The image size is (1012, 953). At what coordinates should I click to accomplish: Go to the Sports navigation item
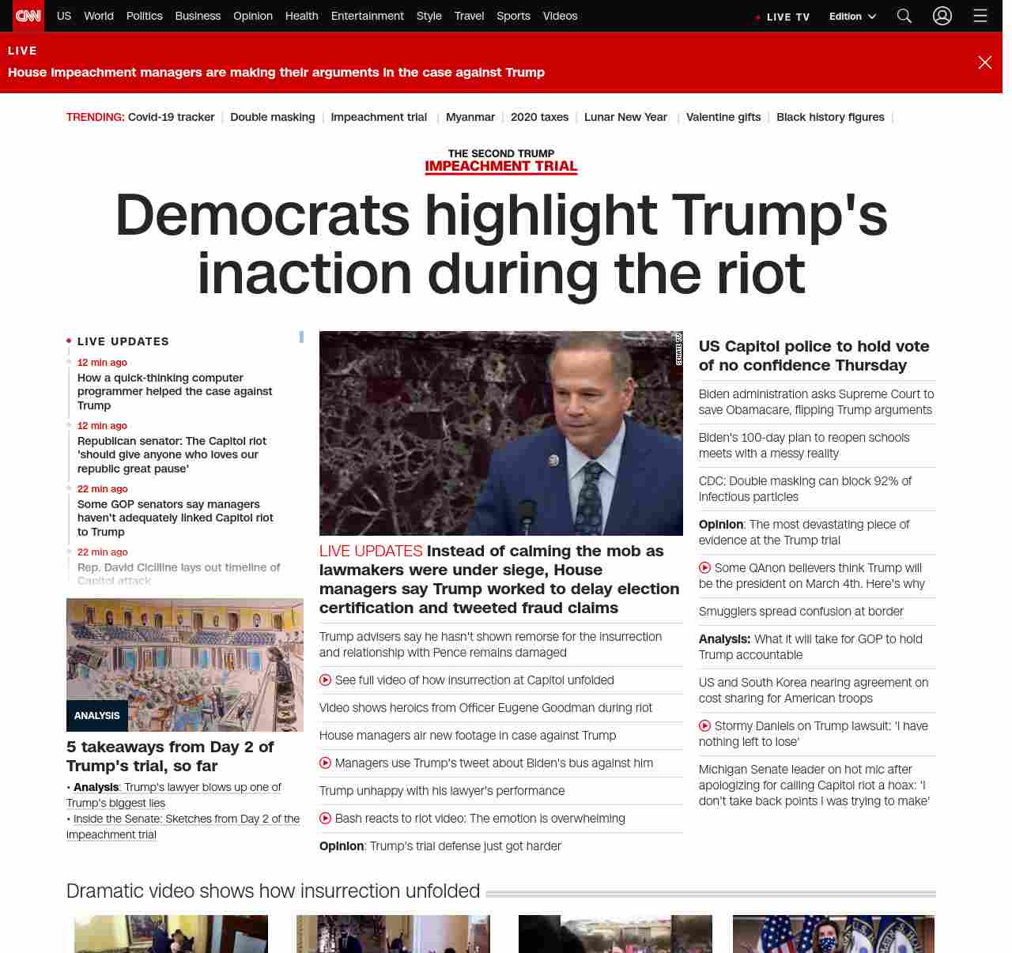pyautogui.click(x=513, y=16)
